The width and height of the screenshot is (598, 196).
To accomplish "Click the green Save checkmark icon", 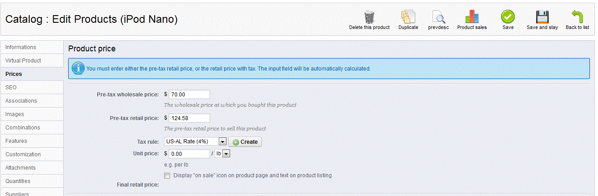I will 507,17.
